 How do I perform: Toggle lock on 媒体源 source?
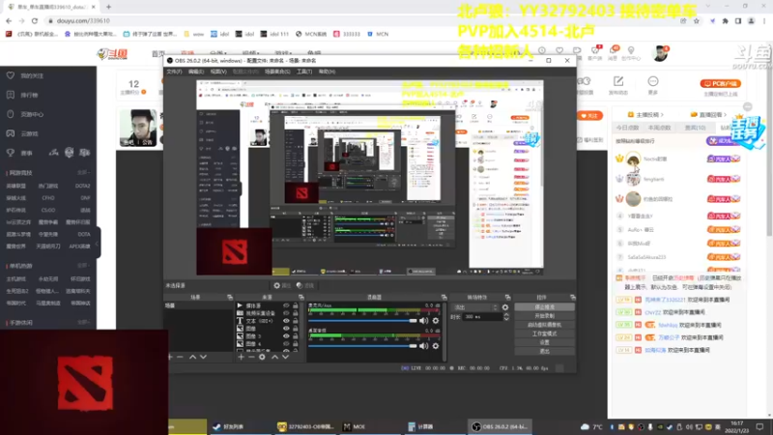click(296, 305)
